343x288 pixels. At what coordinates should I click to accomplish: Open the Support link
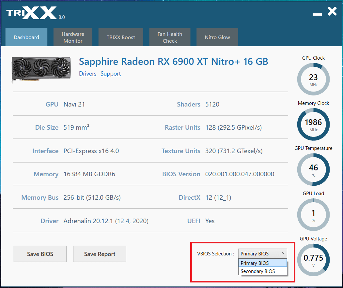[110, 74]
